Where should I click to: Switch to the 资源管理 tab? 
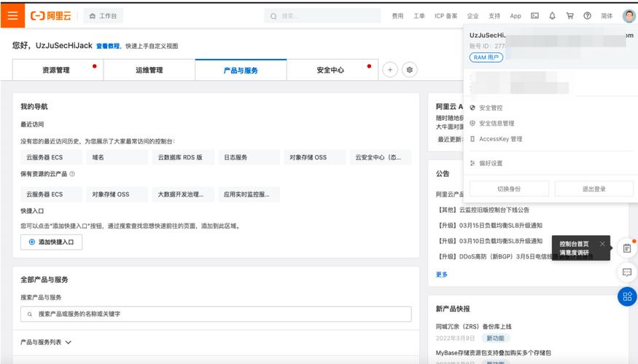(x=58, y=70)
